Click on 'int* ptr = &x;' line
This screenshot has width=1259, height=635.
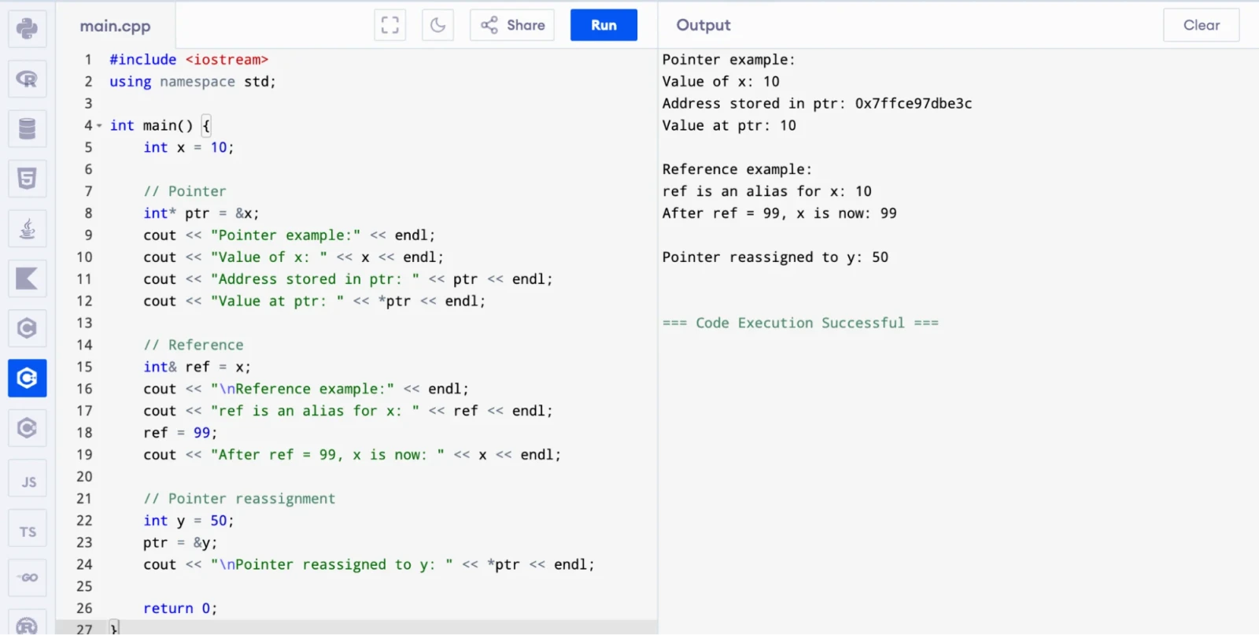tap(201, 213)
